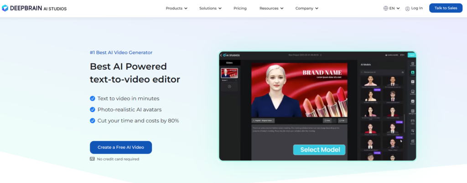Click the '#1 Best AI Video Generator' text
467x183 pixels.
click(x=121, y=53)
